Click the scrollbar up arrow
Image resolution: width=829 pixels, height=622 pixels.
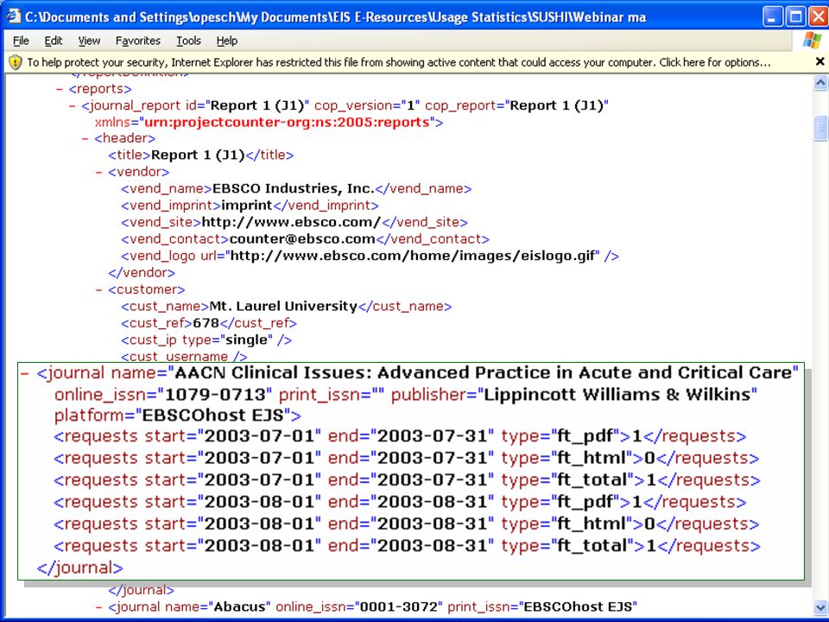pyautogui.click(x=820, y=83)
